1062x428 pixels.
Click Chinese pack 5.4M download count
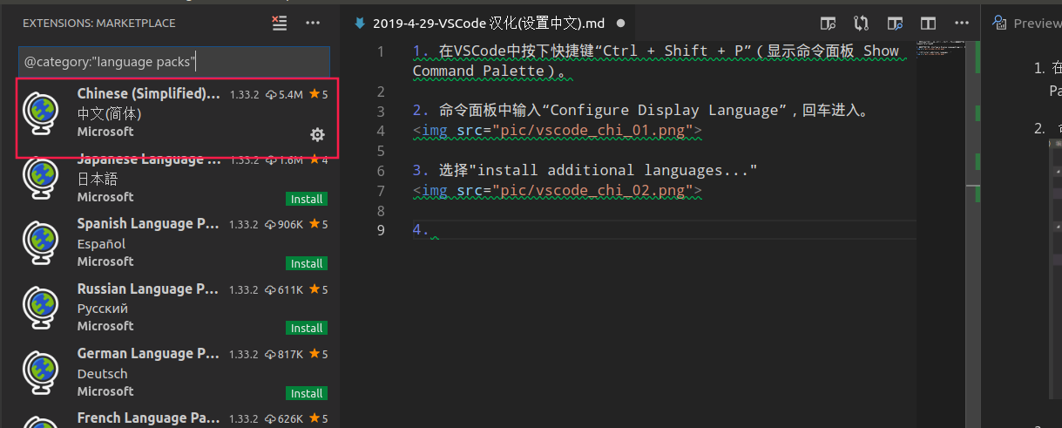[x=284, y=94]
